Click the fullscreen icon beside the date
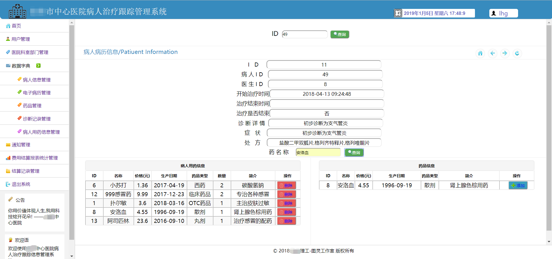Viewport: 552px width, 259px height. 398,13
